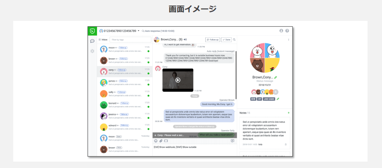This screenshot has width=382, height=168.
Task: Open the emoji picker smiley icon
Action: 156,141
